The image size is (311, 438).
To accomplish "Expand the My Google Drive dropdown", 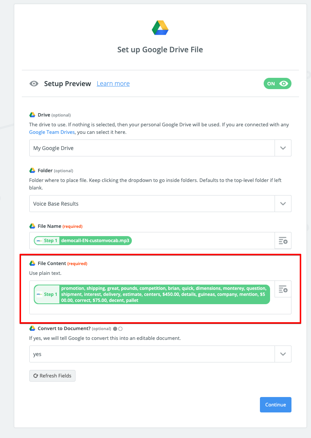I will (283, 148).
